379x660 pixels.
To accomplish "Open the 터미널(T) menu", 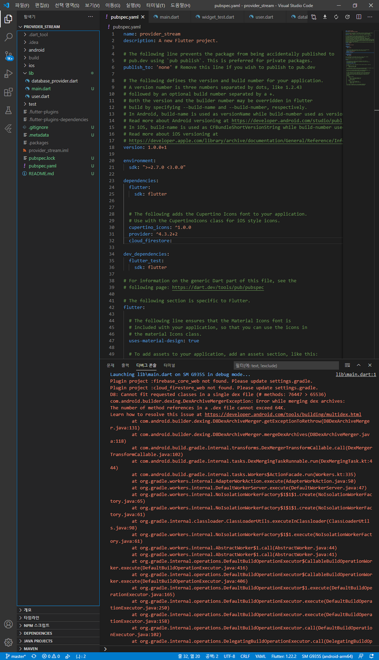I will pos(156,5).
